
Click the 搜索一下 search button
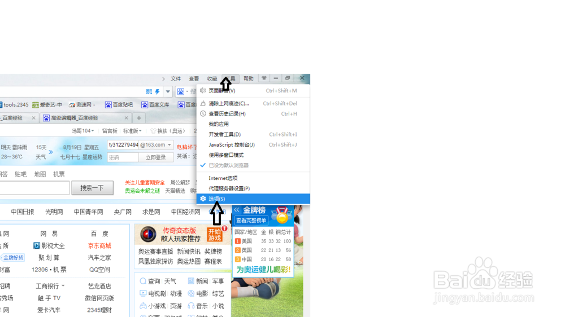point(92,188)
